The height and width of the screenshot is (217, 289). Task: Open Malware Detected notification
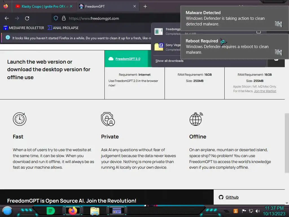(235, 18)
